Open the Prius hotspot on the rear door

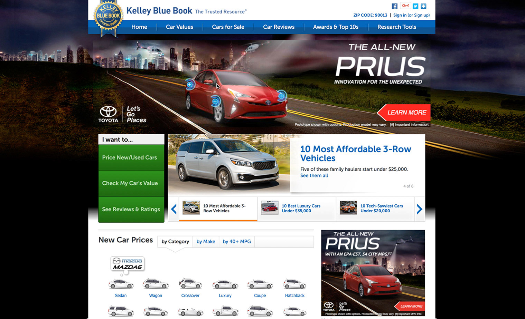[x=190, y=85]
